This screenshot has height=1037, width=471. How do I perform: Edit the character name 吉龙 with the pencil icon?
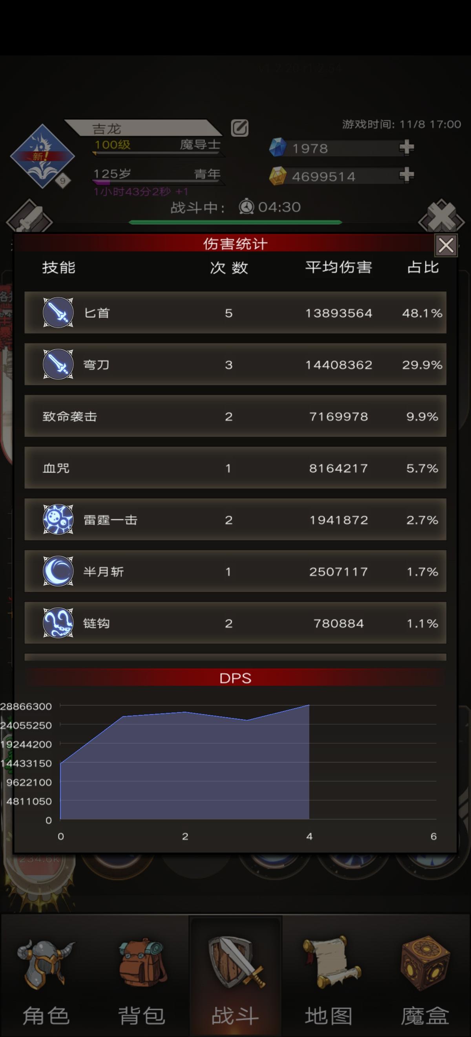click(x=240, y=128)
